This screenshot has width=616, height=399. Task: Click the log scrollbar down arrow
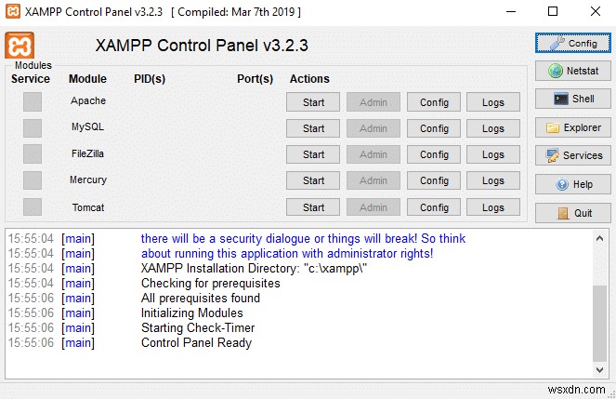pos(599,369)
